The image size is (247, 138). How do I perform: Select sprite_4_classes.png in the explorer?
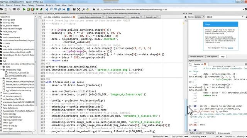[x=17, y=76]
